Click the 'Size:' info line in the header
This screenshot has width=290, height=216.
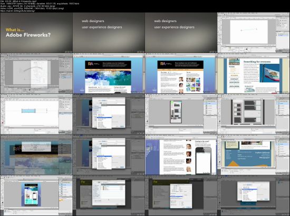coord(40,4)
